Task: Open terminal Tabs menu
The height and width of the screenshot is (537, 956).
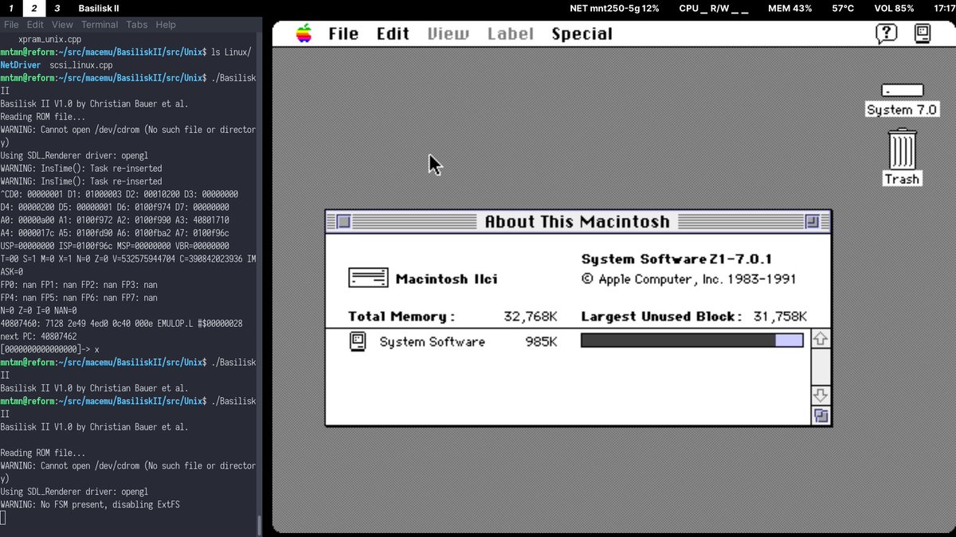Action: [x=137, y=25]
